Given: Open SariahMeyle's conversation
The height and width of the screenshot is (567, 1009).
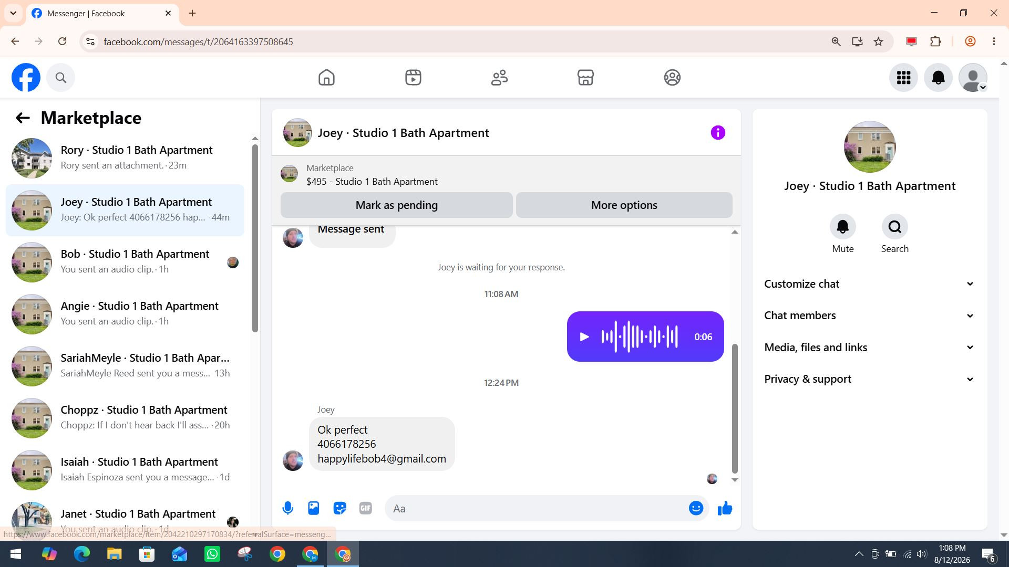Looking at the screenshot, I should pos(125,365).
